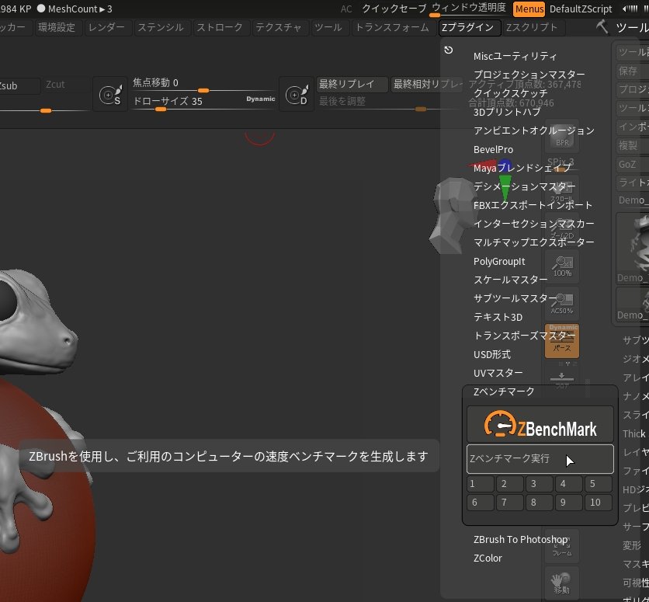649x602 pixels.
Task: Click the floor grid icon
Action: (x=562, y=380)
